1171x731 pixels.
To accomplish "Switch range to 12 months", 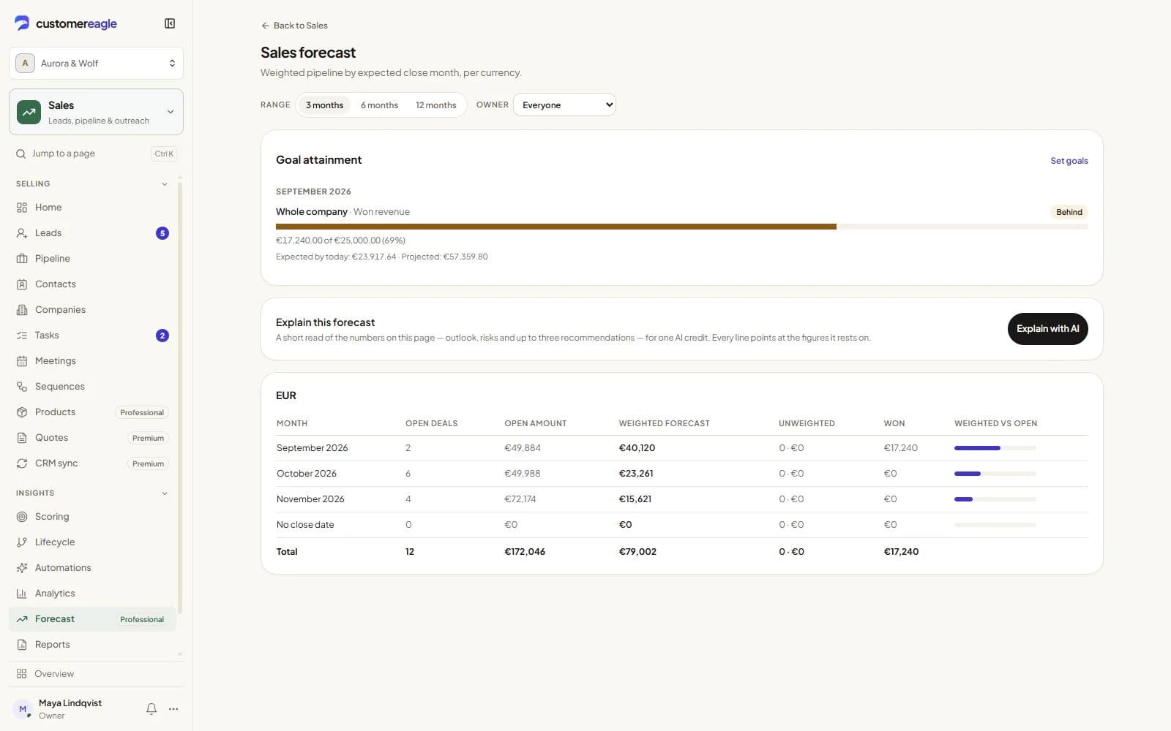I will (x=436, y=105).
